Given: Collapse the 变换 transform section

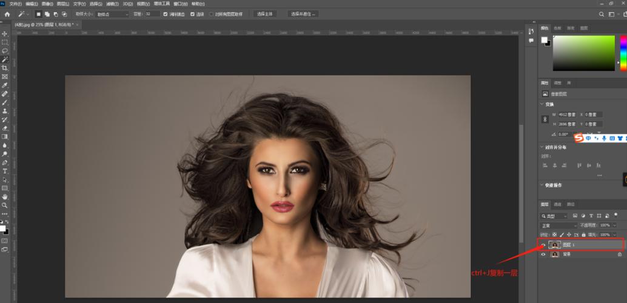Looking at the screenshot, I should [543, 104].
